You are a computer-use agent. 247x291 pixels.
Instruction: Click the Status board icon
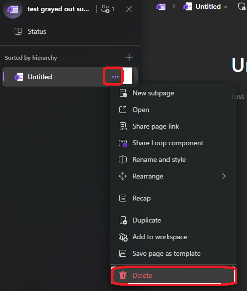click(18, 31)
